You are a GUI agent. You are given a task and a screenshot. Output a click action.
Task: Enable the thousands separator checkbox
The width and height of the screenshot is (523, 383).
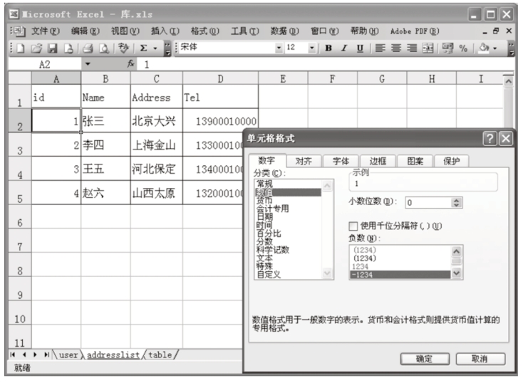click(x=353, y=226)
